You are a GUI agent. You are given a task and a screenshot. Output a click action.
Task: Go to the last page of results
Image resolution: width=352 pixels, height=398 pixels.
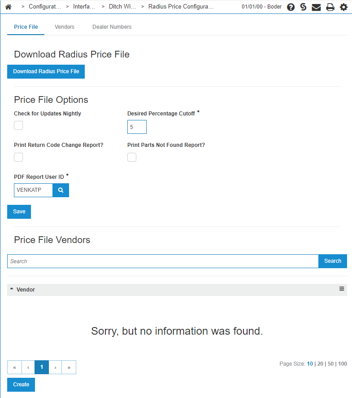pyautogui.click(x=69, y=367)
